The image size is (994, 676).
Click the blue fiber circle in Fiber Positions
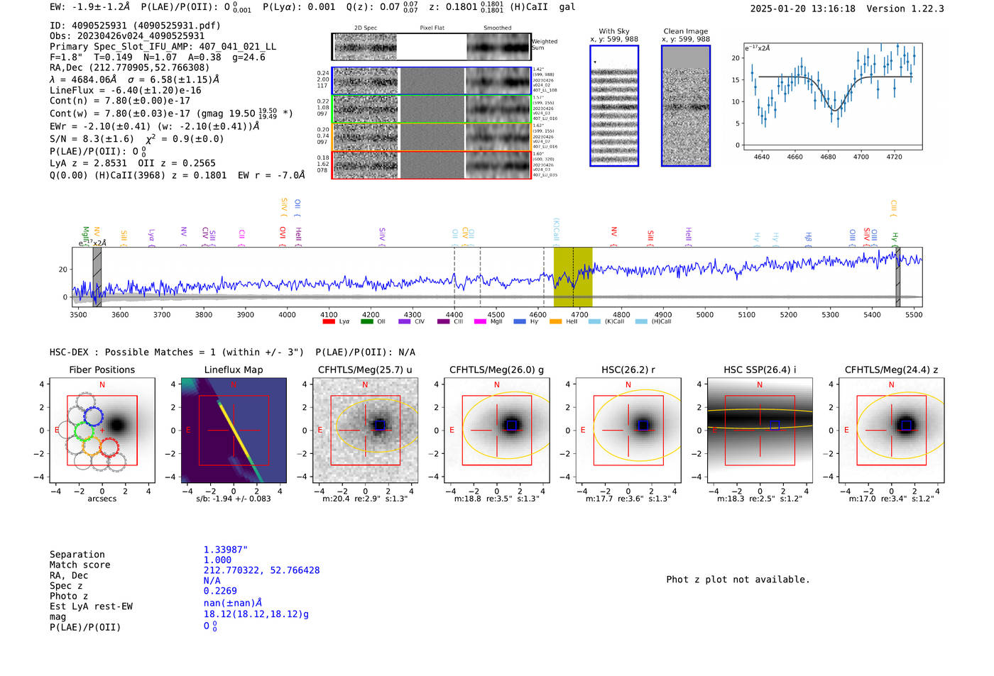(x=93, y=416)
